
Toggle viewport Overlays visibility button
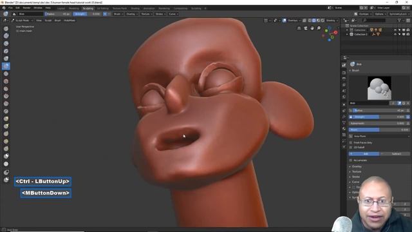pyautogui.click(x=285, y=20)
